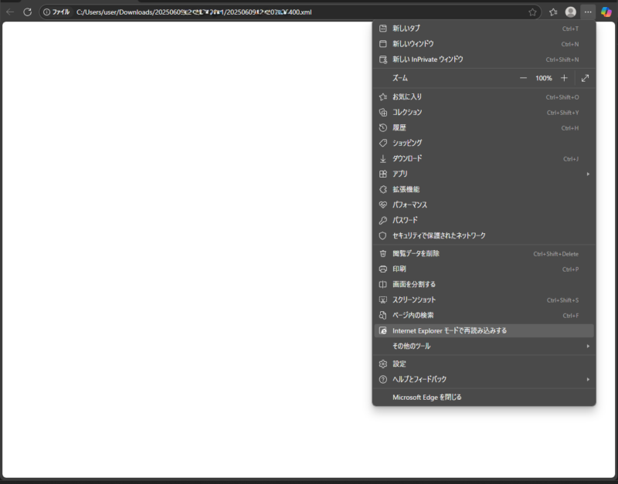
Task: Click the split screen icon
Action: (x=382, y=284)
